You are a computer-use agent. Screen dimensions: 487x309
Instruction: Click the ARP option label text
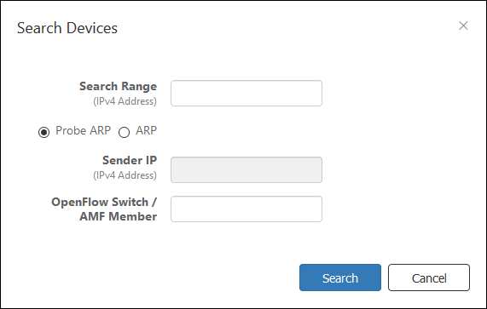[147, 130]
